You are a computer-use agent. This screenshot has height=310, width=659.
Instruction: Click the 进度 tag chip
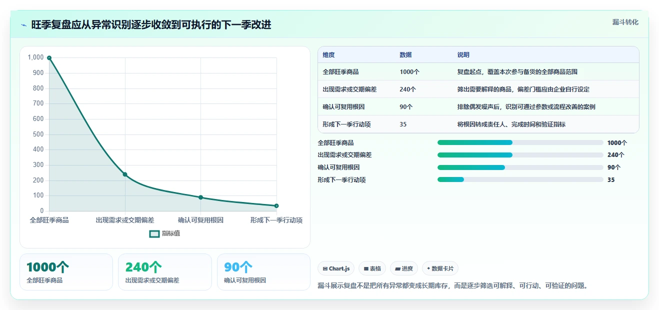click(404, 268)
